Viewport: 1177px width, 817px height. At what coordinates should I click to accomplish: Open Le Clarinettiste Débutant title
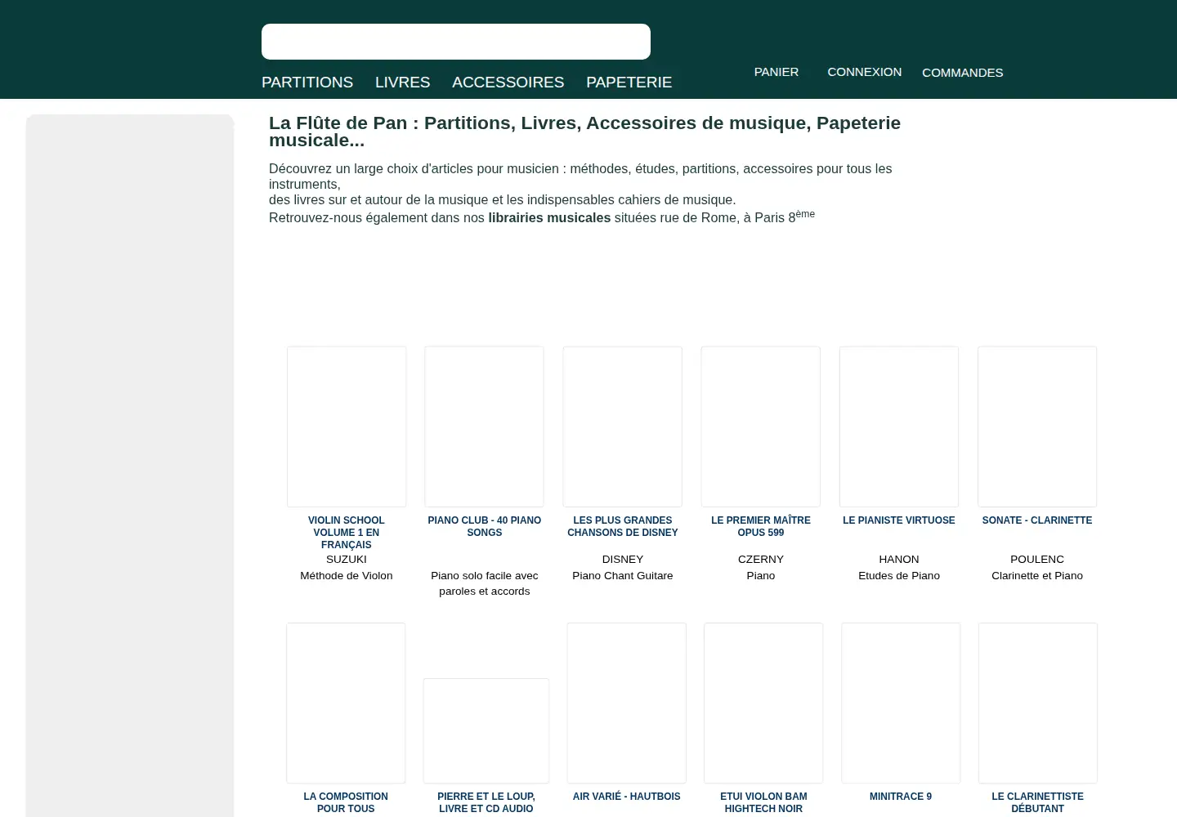[x=1037, y=802]
